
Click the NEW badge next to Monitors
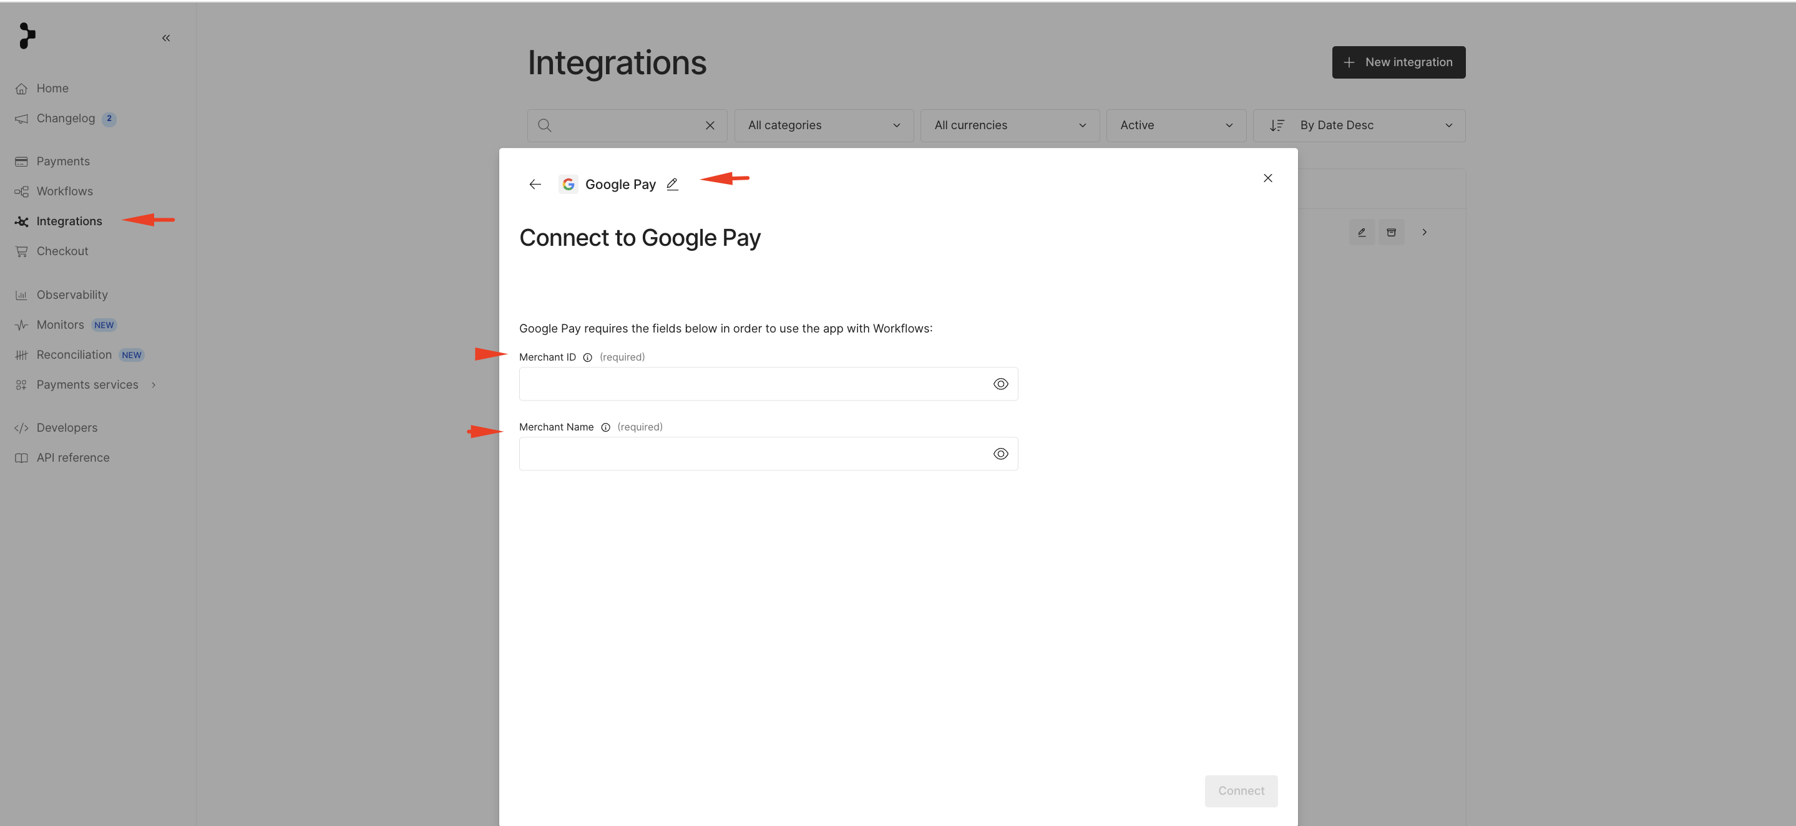pyautogui.click(x=104, y=325)
